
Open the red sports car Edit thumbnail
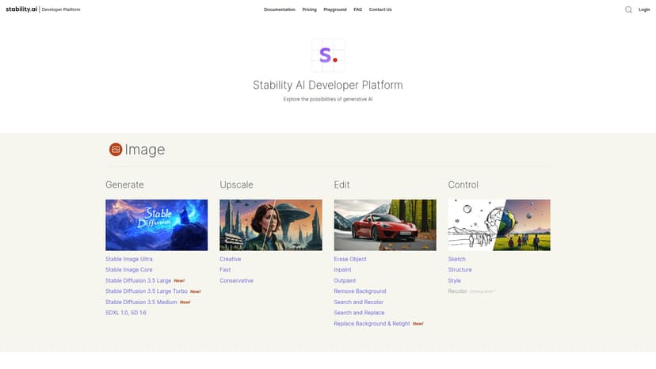[385, 225]
